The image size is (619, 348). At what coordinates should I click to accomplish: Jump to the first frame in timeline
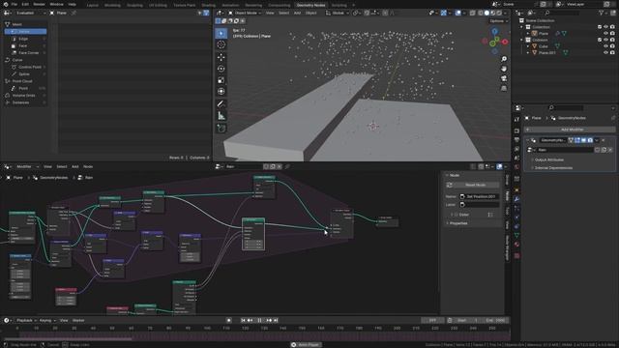coord(243,320)
